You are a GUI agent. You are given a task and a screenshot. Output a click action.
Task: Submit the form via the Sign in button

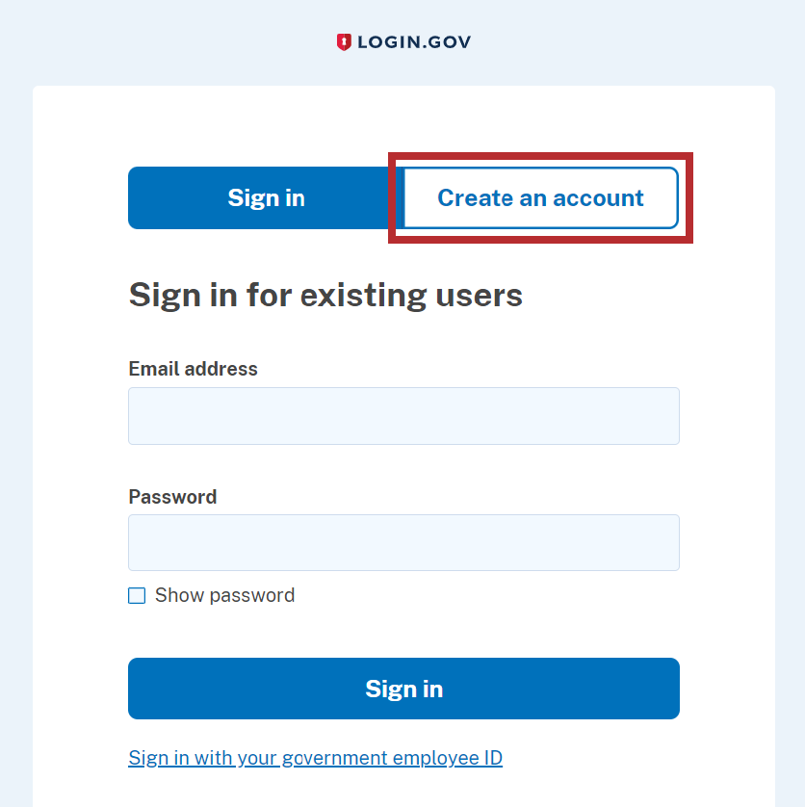(403, 689)
